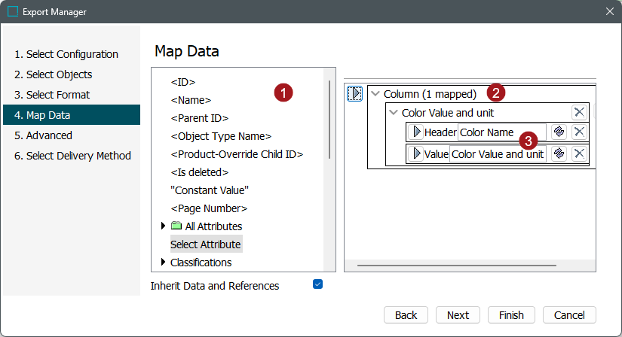
Task: Expand the All Attributes folder
Action: pos(164,226)
